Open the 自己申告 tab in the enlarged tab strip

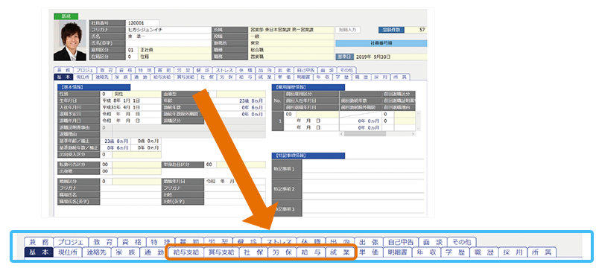(x=401, y=242)
